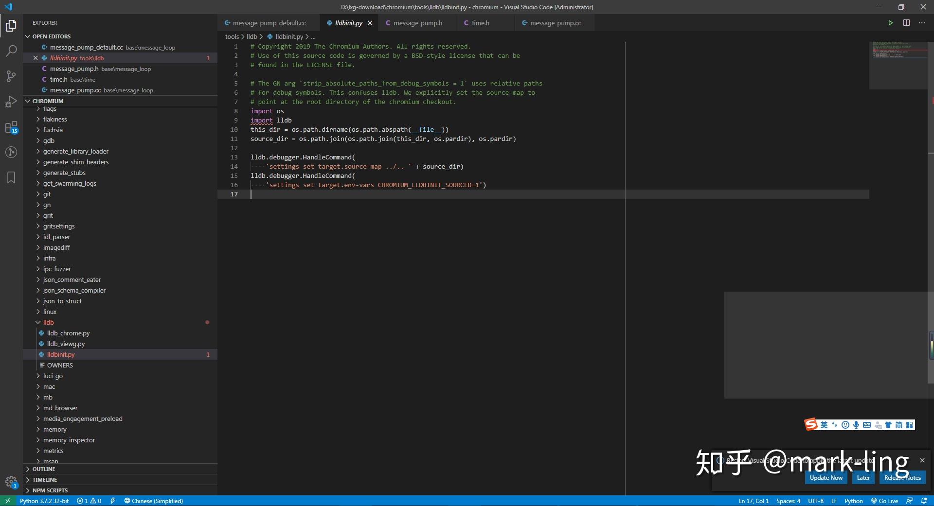The width and height of the screenshot is (934, 506).
Task: Switch to the message_pump.h tab
Action: pos(417,23)
